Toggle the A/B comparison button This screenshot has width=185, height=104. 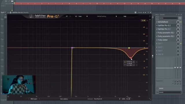coord(76,16)
